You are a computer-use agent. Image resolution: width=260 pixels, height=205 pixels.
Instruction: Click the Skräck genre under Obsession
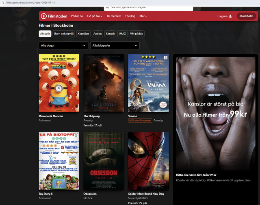coord(88,198)
